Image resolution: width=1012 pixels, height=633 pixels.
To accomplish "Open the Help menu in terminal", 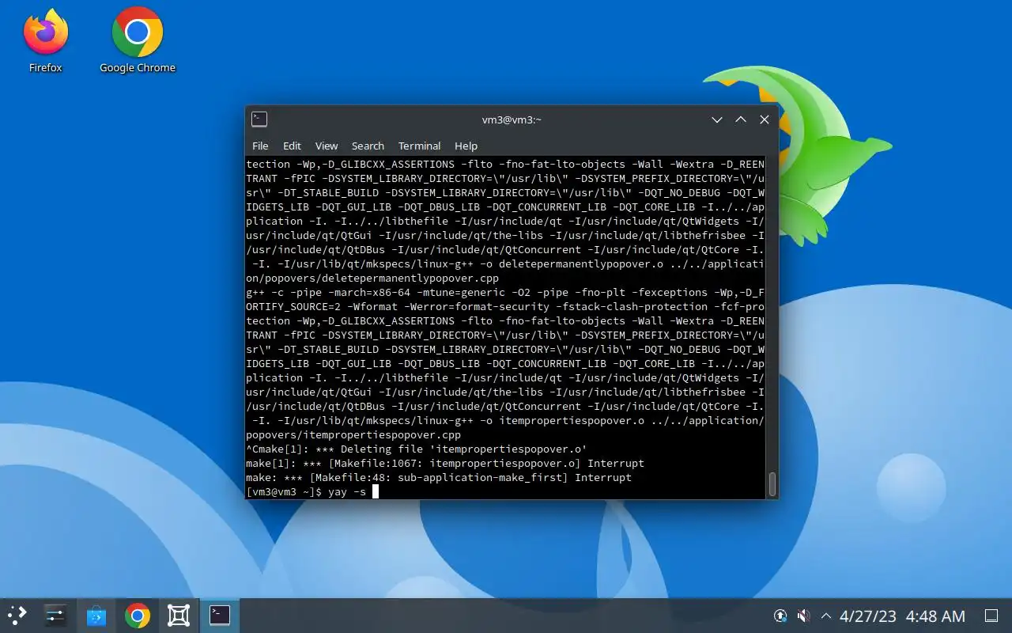I will [x=466, y=146].
